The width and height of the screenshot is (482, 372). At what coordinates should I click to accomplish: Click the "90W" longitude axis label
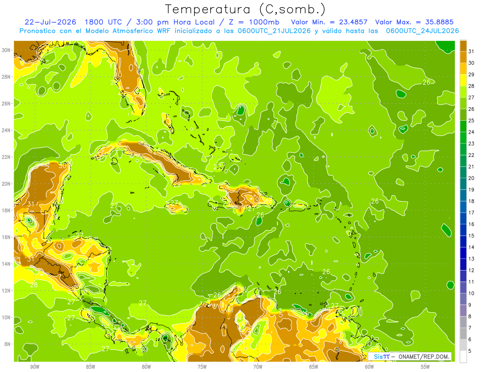35,367
